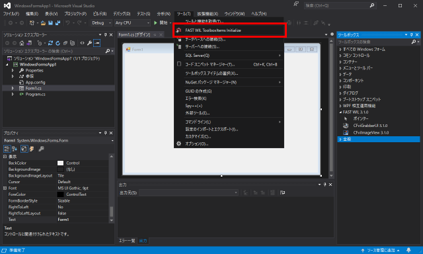This screenshot has width=423, height=254.
Task: Click the notification bell in status bar
Action: coord(408,250)
